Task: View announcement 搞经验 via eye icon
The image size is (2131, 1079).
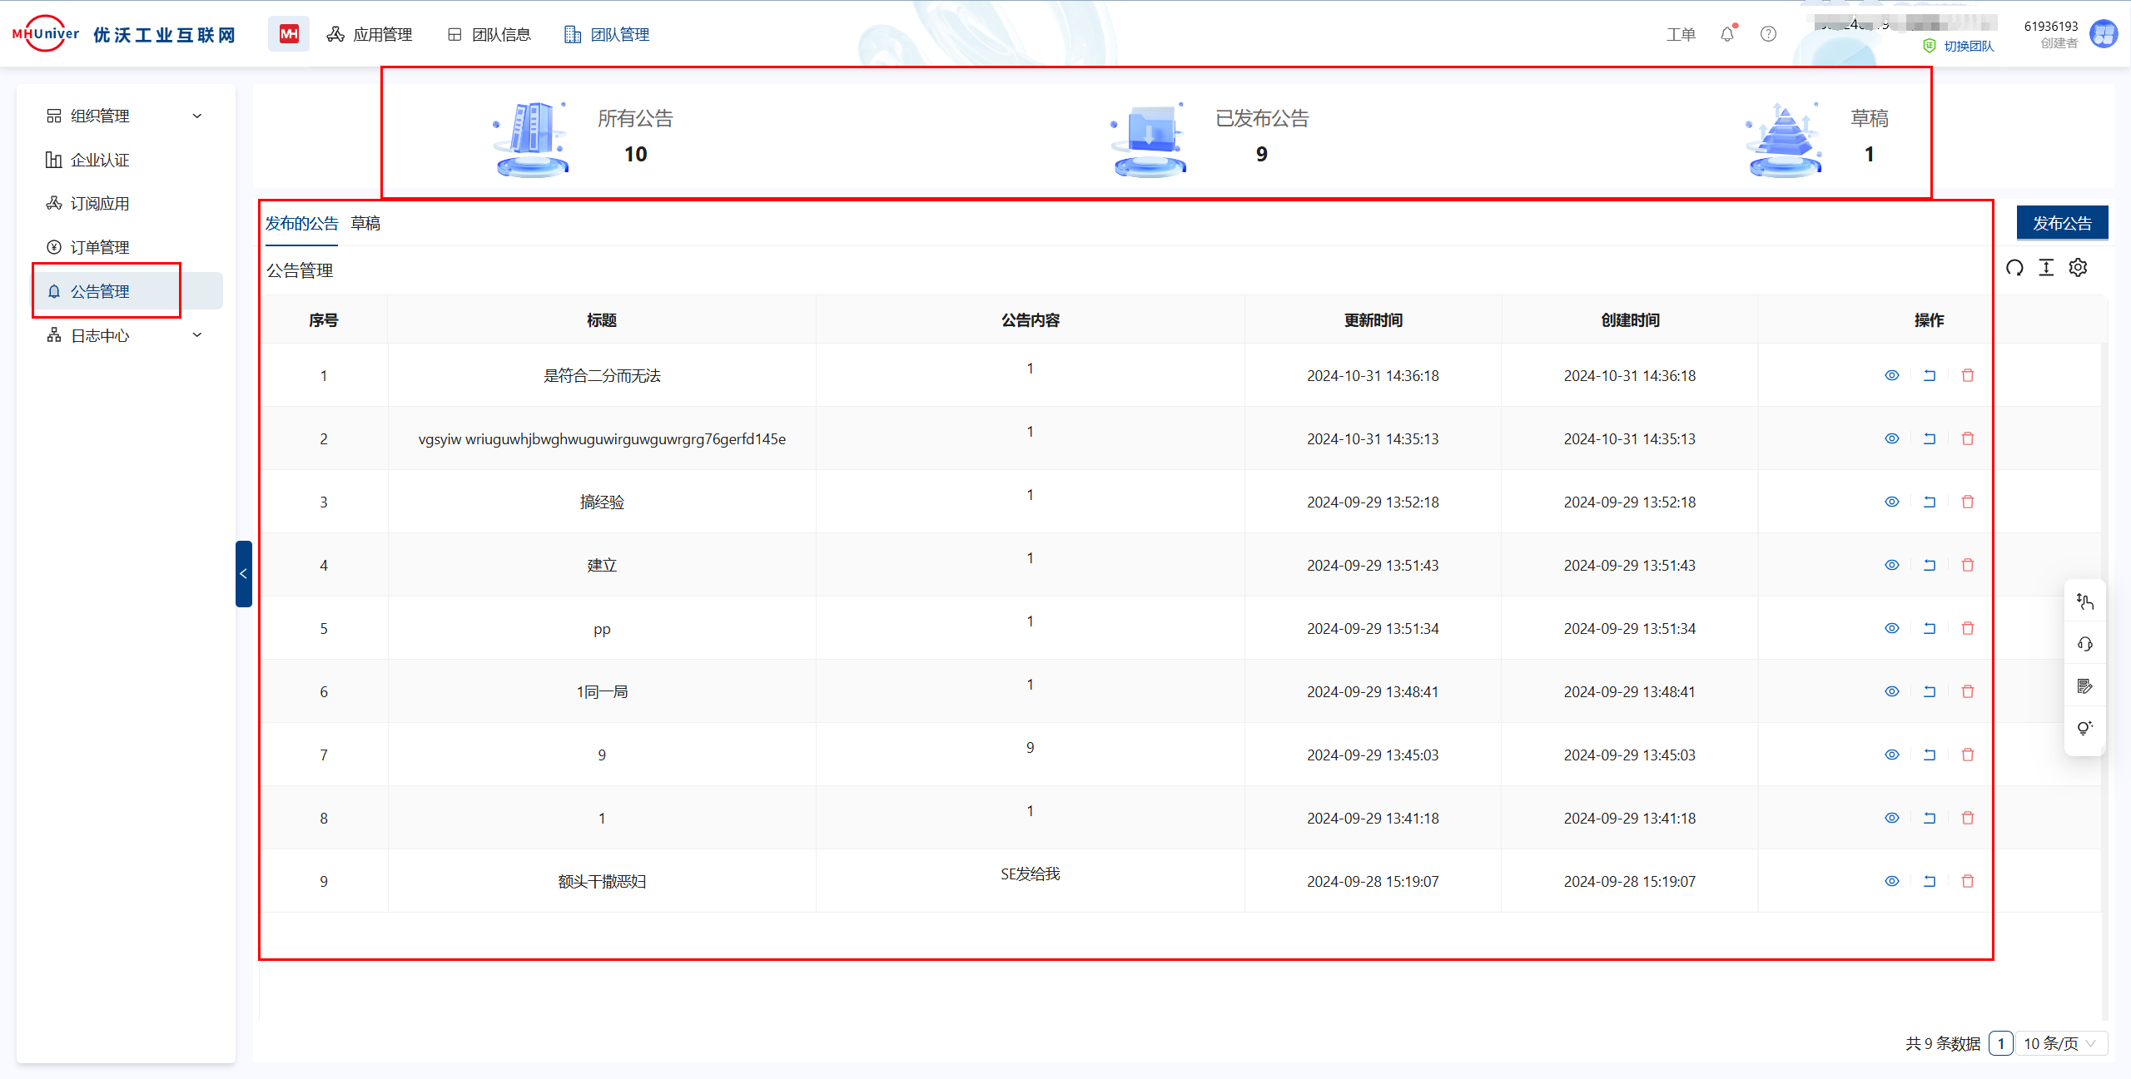Action: [1892, 502]
